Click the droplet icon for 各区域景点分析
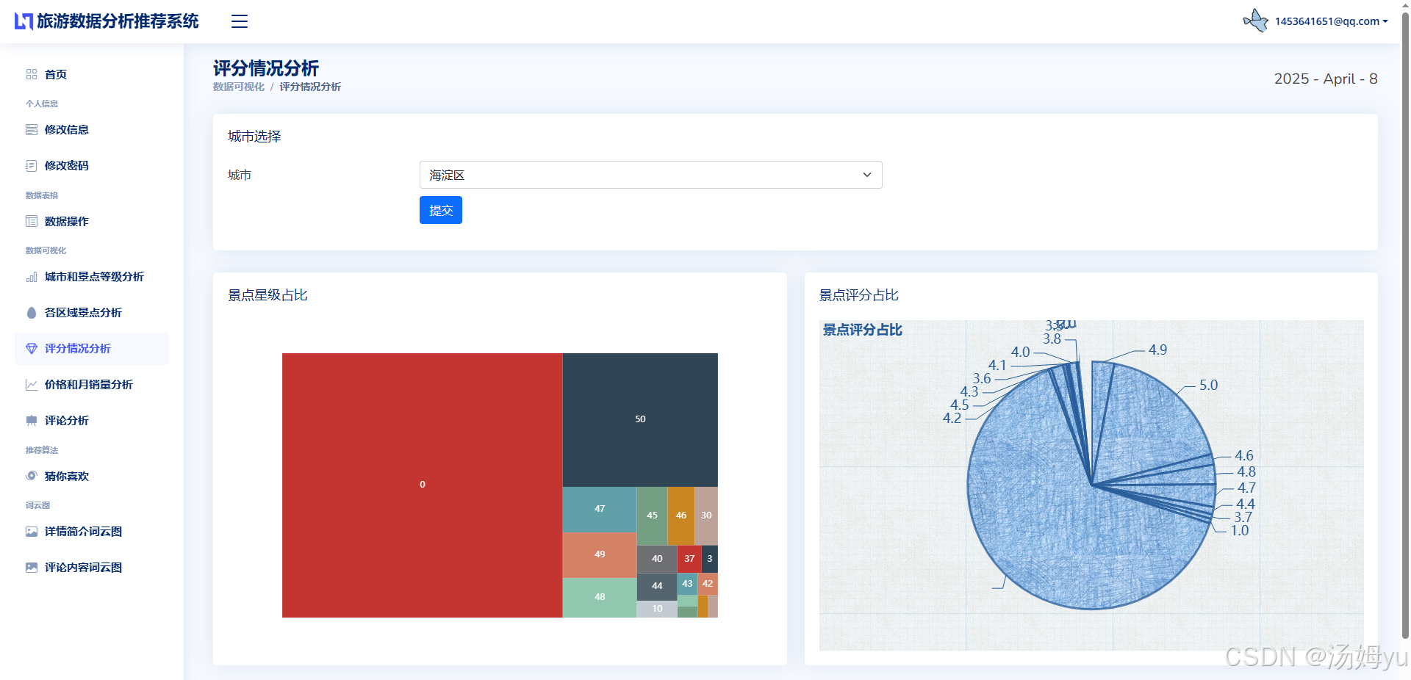The height and width of the screenshot is (680, 1411). (x=32, y=313)
